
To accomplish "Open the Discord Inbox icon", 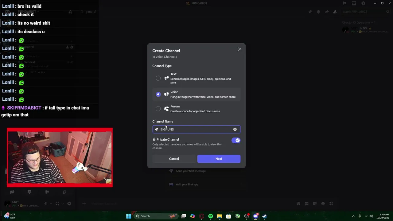I will coord(354,3).
